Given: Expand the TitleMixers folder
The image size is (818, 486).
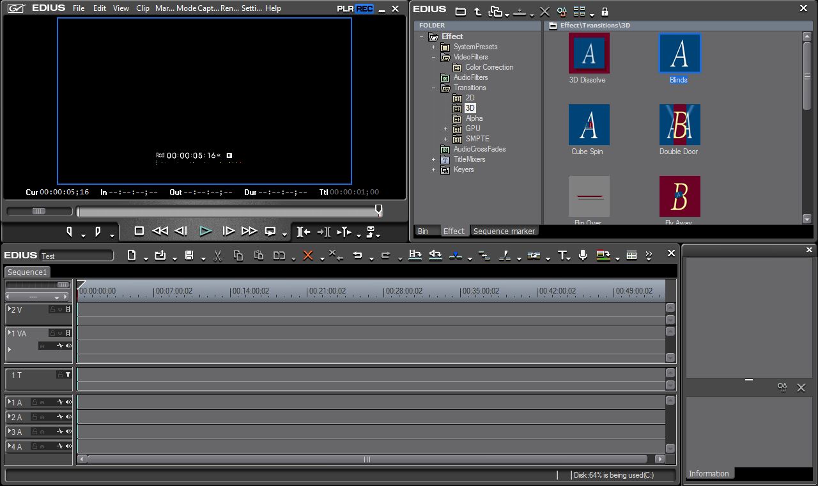Looking at the screenshot, I should click(x=433, y=159).
